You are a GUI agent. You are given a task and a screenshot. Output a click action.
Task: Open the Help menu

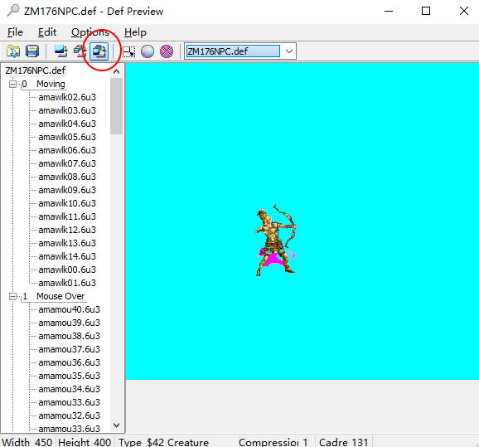tap(135, 32)
